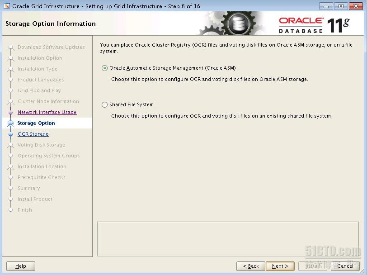Click the empty message area at bottom

(228, 239)
